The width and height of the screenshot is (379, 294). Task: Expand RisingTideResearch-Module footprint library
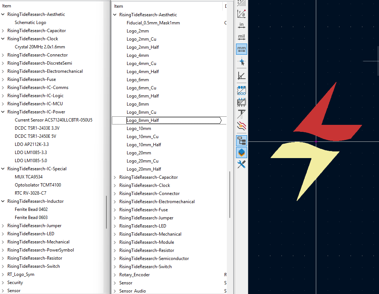tap(115, 242)
